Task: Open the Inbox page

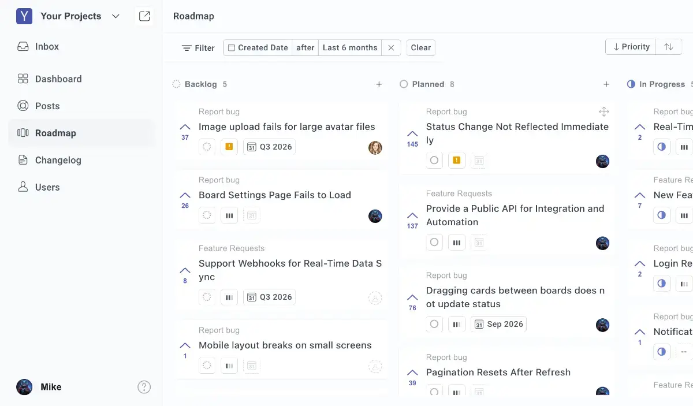Action: point(81,46)
